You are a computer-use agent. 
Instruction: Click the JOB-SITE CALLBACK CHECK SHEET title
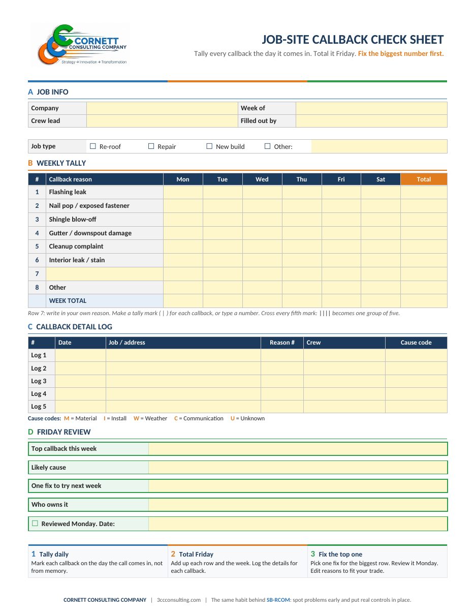point(353,40)
